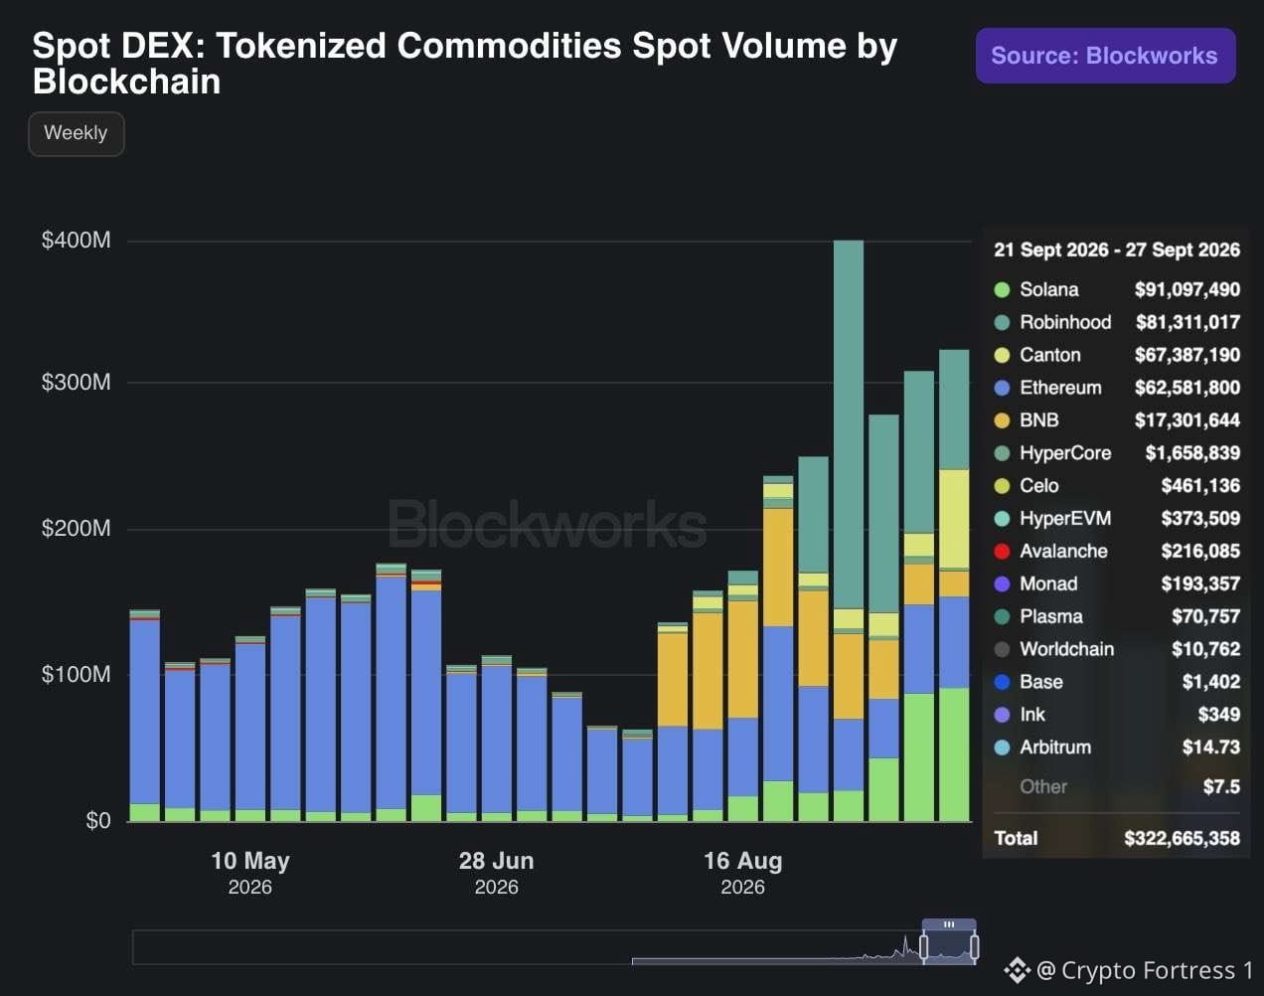1264x996 pixels.
Task: Click the Ethereum blue legend dot
Action: (x=1002, y=388)
